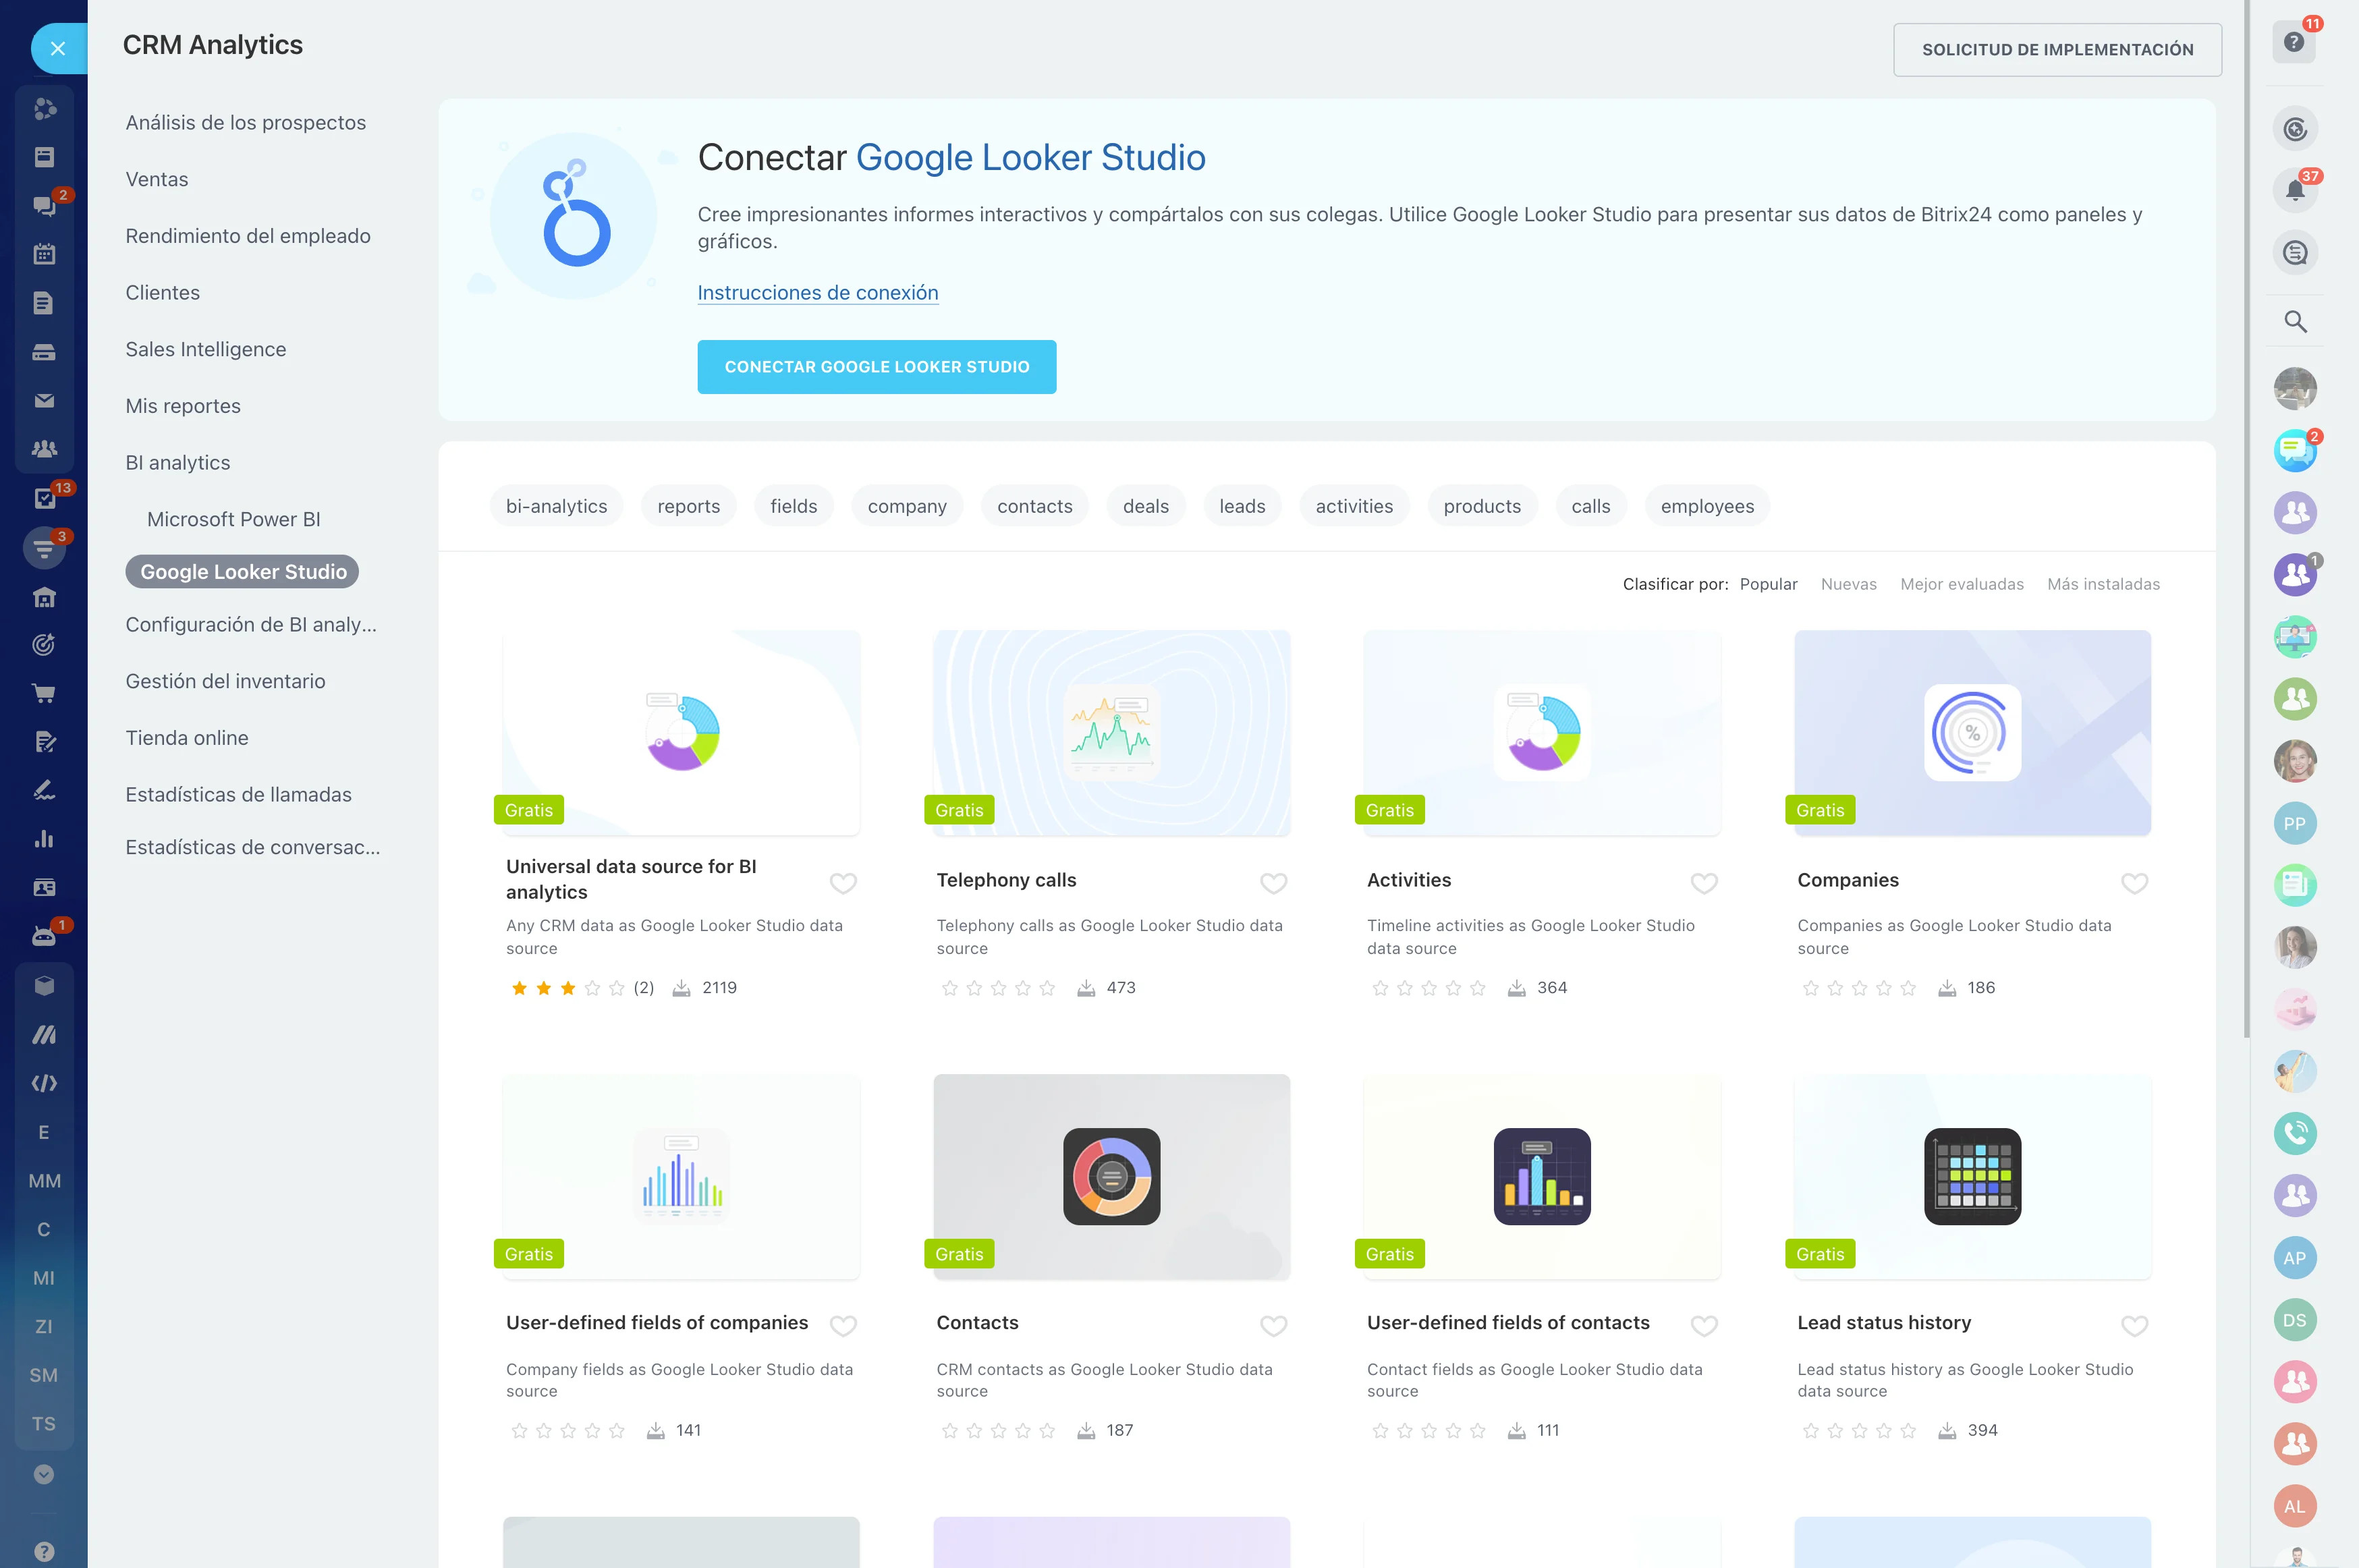Screen dimensions: 2359x1568
Task: Mark Lead status history as favorite
Action: click(2134, 1325)
